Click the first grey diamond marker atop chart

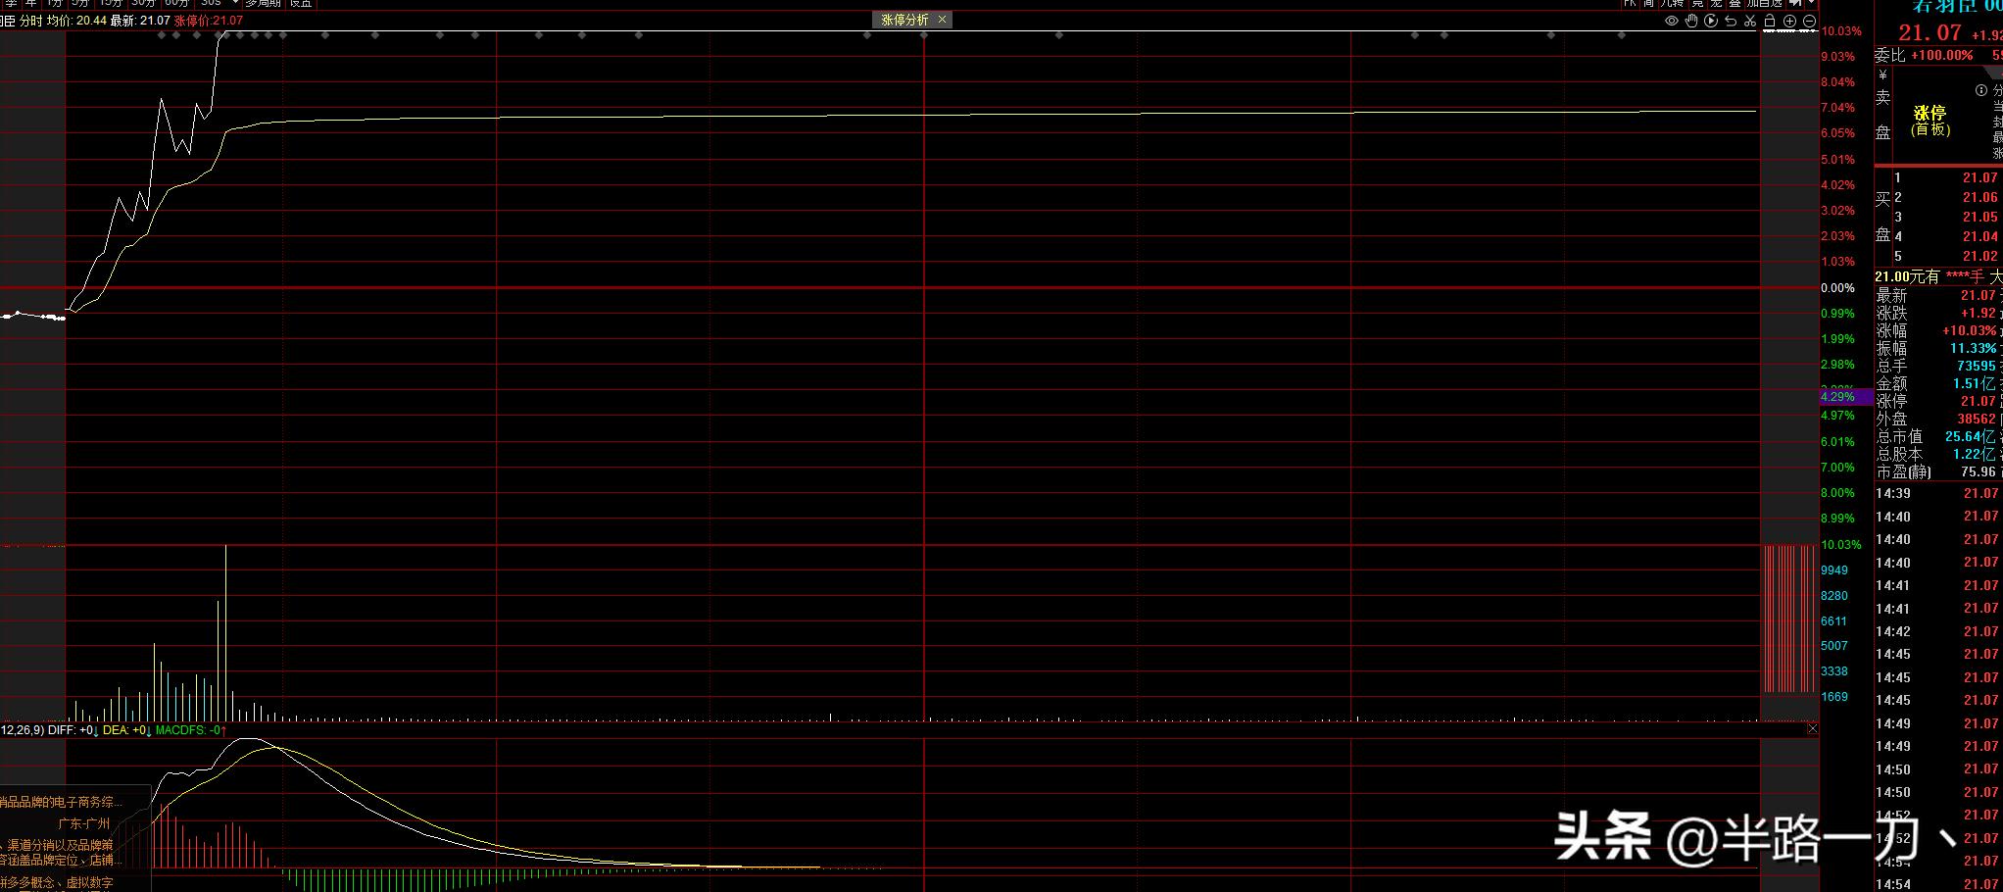162,35
